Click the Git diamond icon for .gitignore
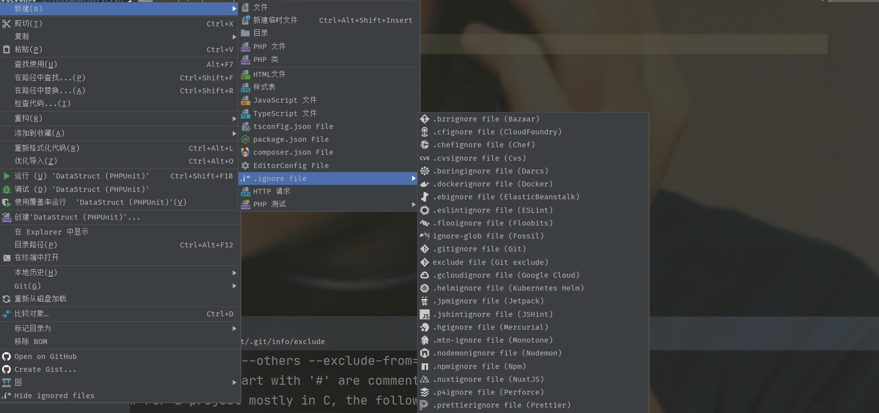 click(425, 249)
